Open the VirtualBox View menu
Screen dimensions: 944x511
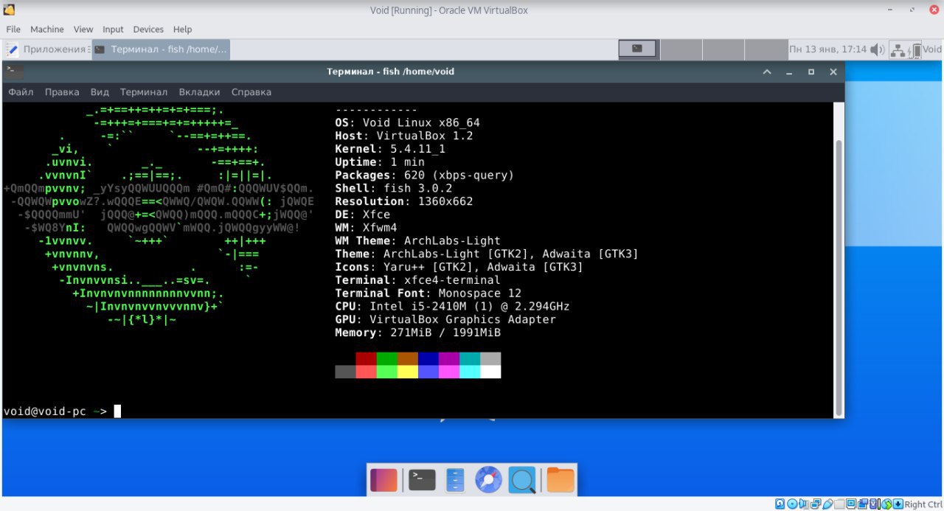(83, 29)
